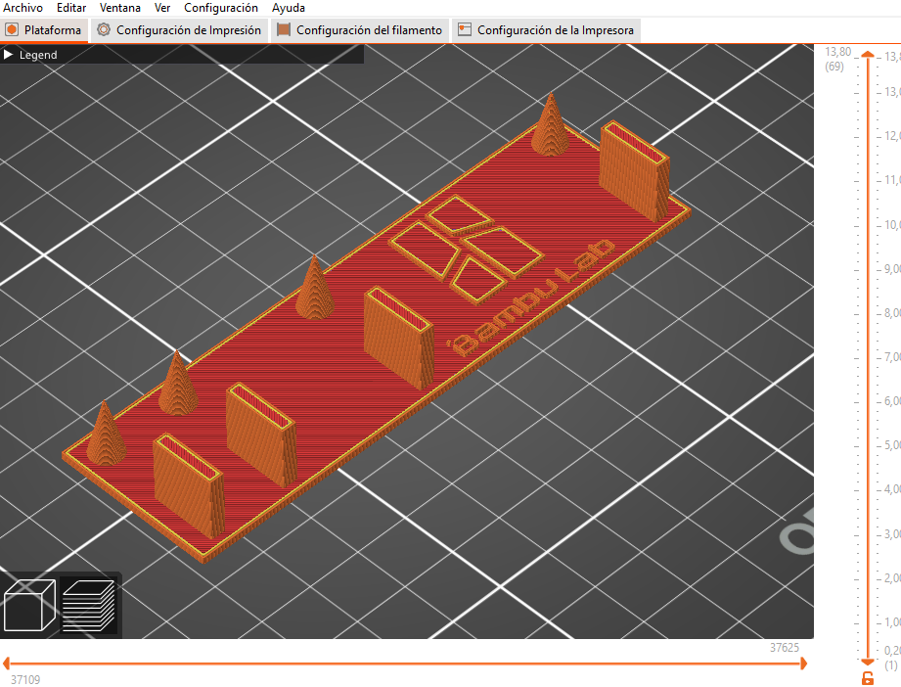Image resolution: width=901 pixels, height=687 pixels.
Task: Open the Ventana menu
Action: [x=120, y=8]
